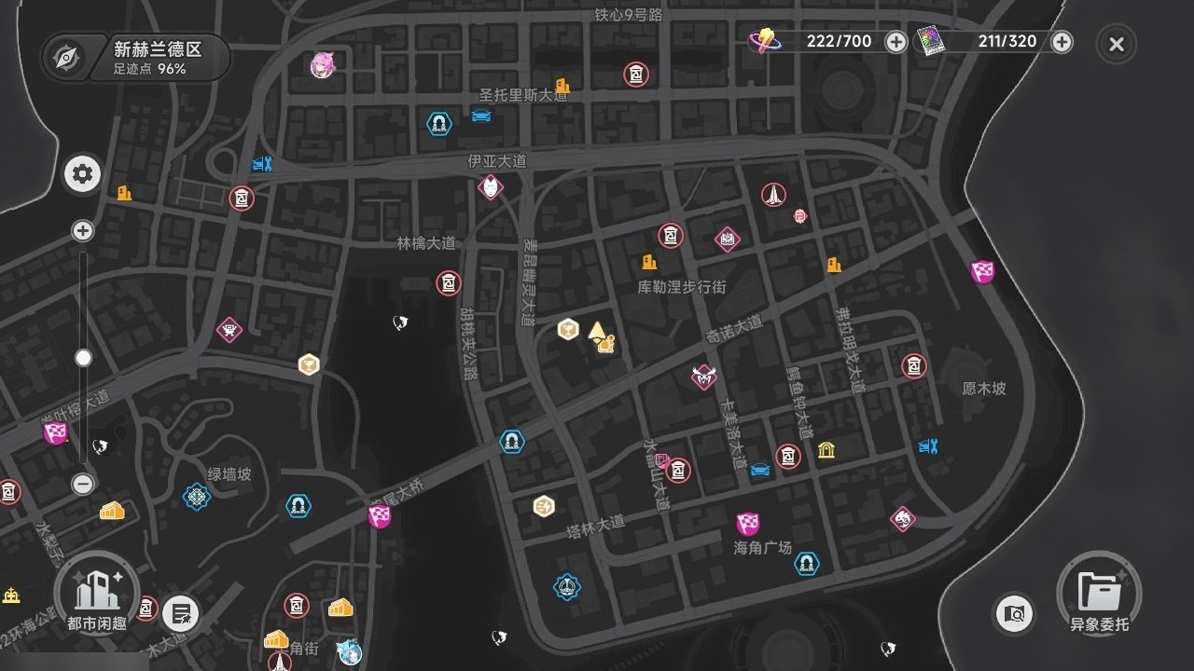Select the blue arch teleport right of 海角广场

(x=807, y=563)
